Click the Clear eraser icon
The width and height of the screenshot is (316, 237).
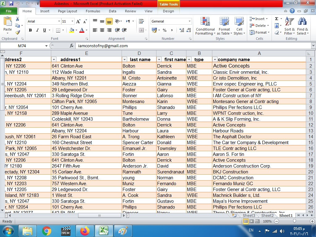tap(277, 32)
